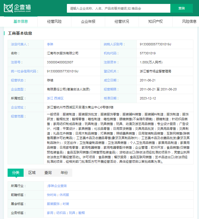Image resolution: width=199 pixels, height=219 pixels.
Task: Click the 时装 exhibition tag
Action: [66, 204]
